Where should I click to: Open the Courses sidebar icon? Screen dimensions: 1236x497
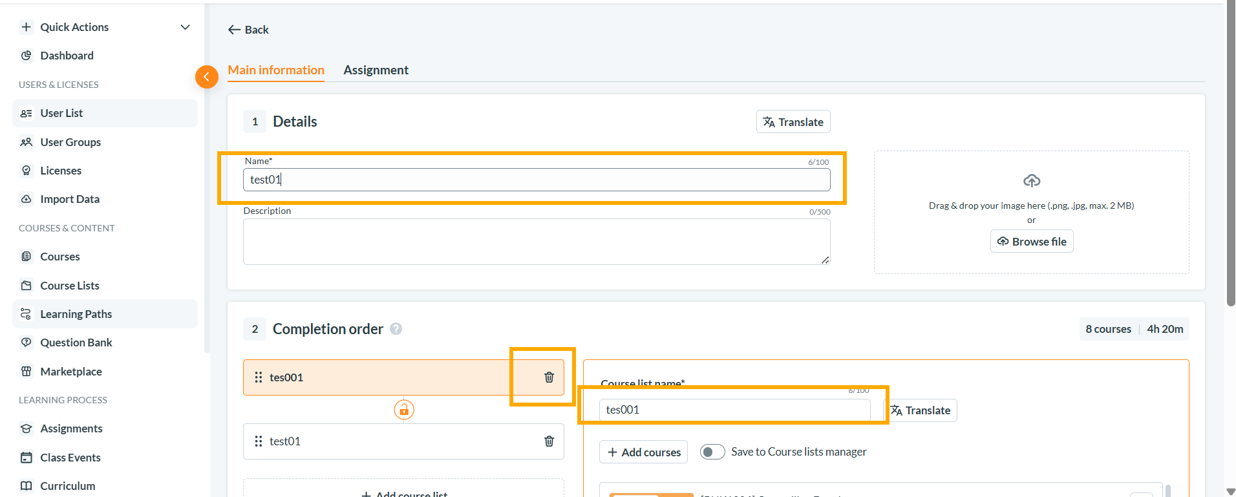pyautogui.click(x=26, y=257)
